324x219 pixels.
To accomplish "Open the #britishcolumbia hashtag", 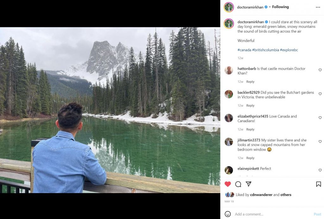I will click(266, 50).
